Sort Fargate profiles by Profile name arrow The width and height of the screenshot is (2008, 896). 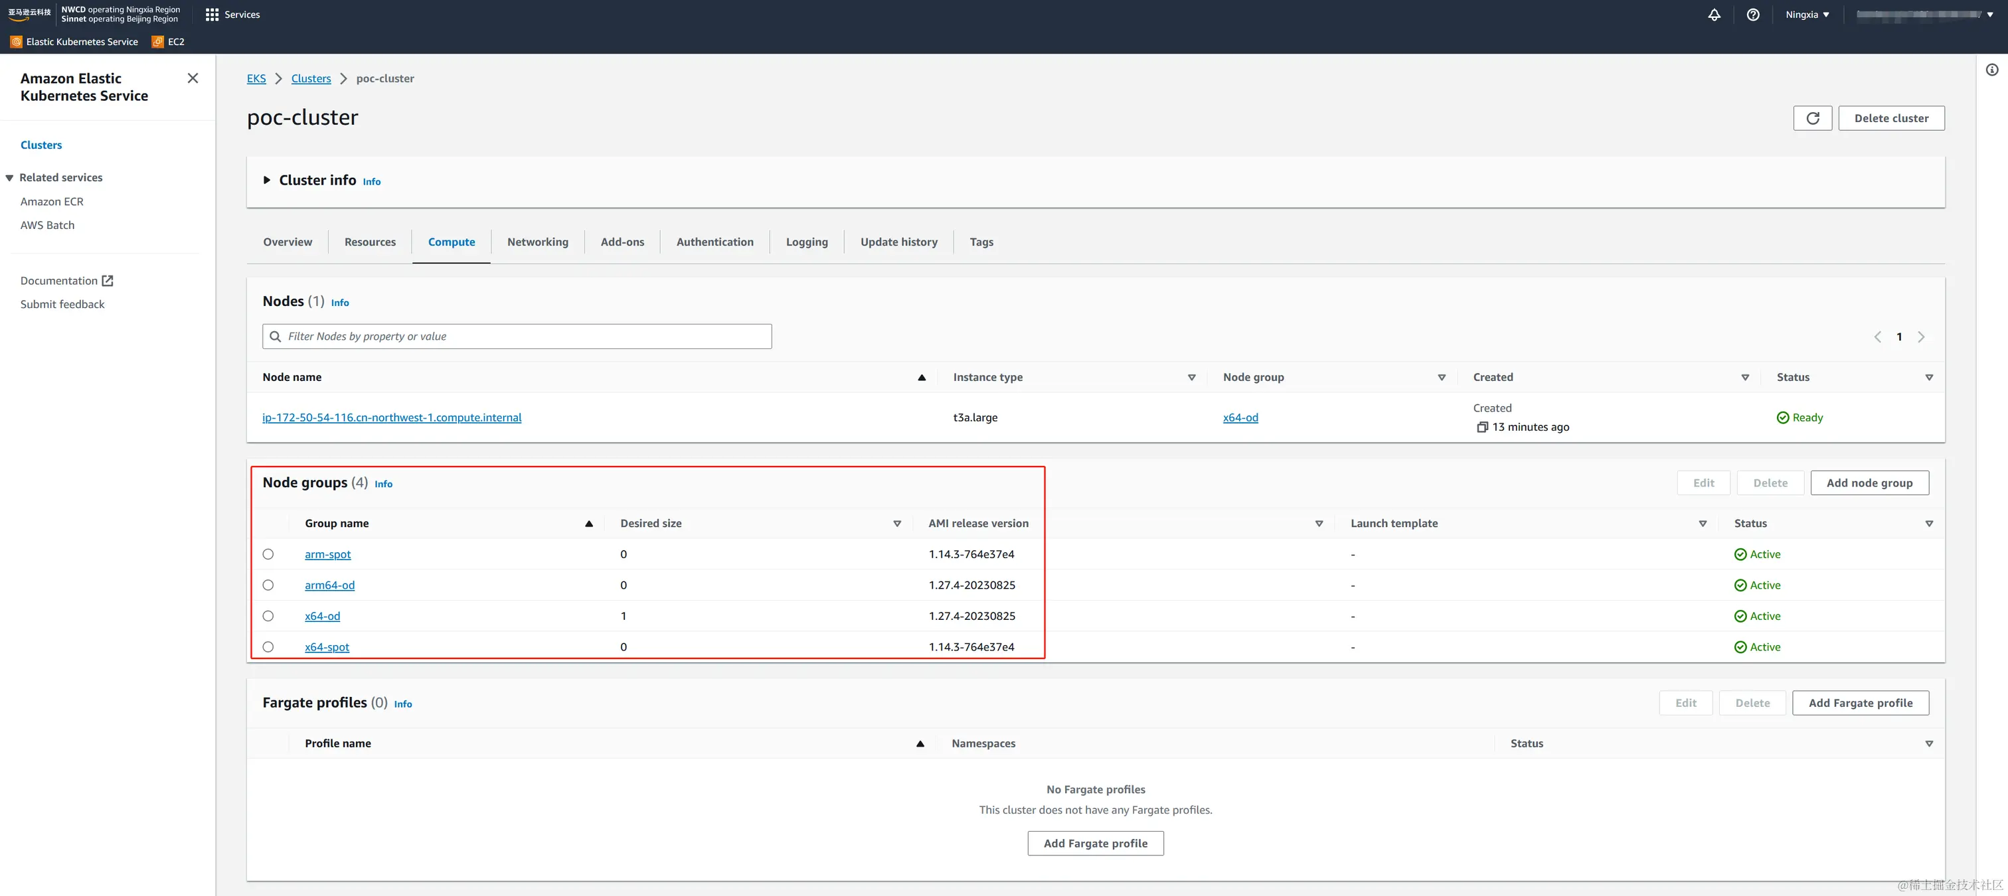coord(920,744)
